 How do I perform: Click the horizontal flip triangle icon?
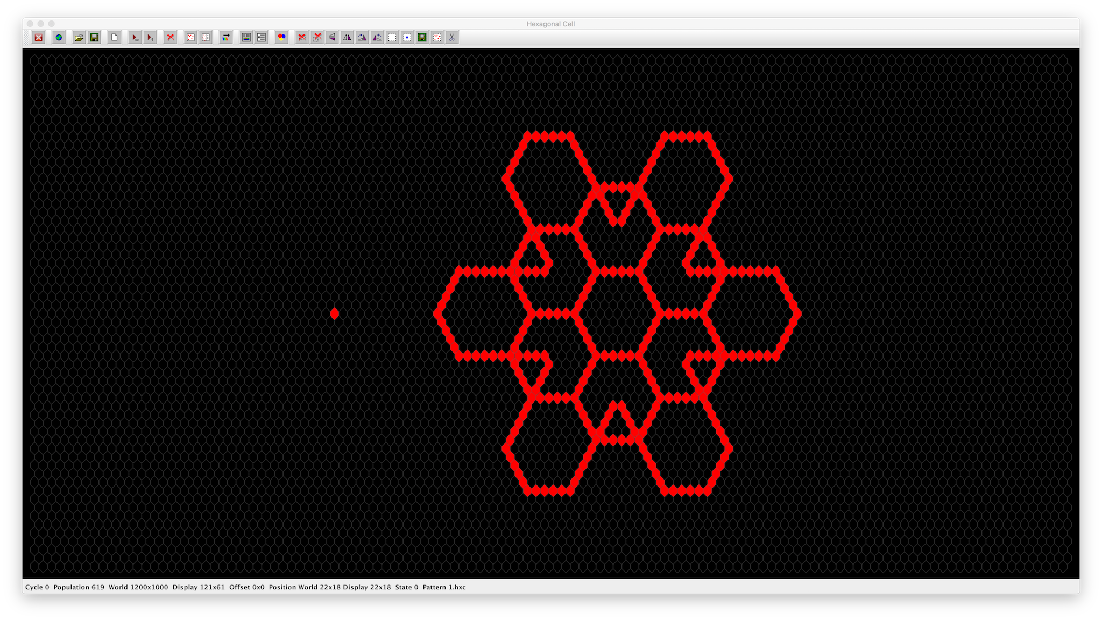332,38
